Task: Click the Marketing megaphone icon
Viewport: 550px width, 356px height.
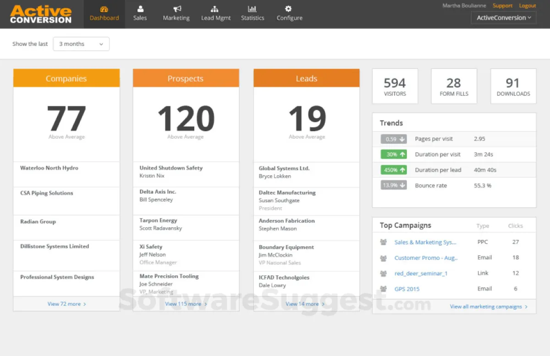Action: click(176, 9)
